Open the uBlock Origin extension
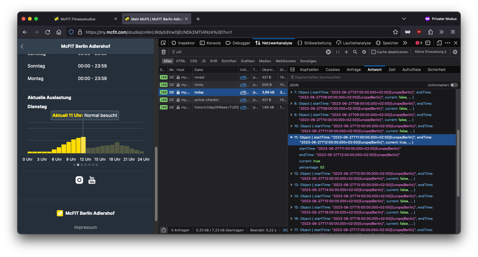Image resolution: width=478 pixels, height=257 pixels. coord(419,32)
